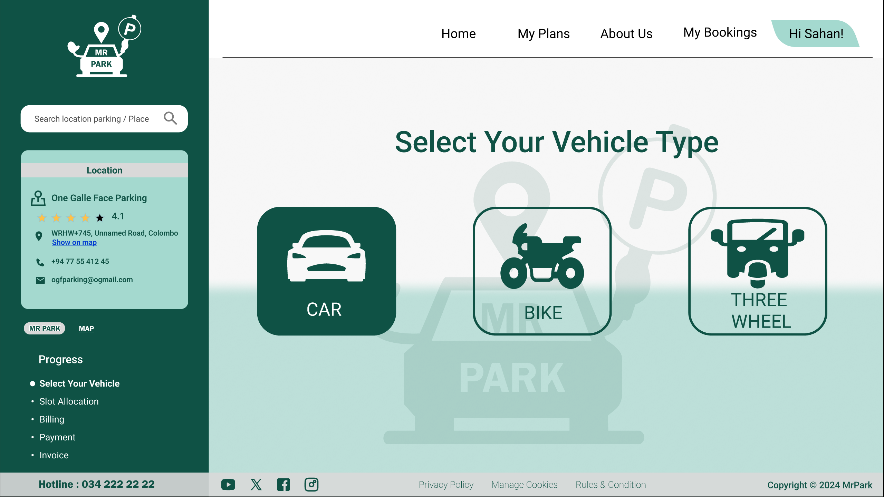Open the Facebook icon in the footer
This screenshot has width=884, height=497.
(x=283, y=484)
